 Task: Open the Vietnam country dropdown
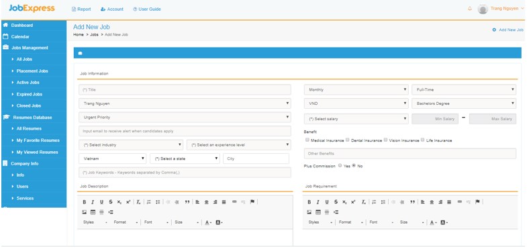113,159
